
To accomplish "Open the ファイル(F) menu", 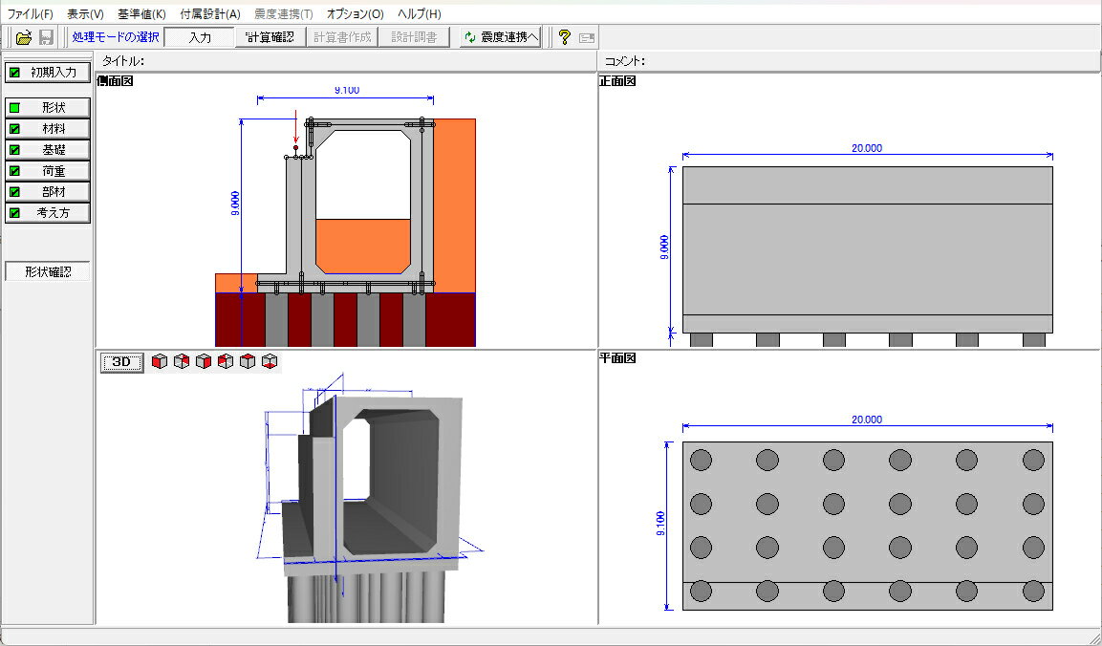I will (31, 14).
